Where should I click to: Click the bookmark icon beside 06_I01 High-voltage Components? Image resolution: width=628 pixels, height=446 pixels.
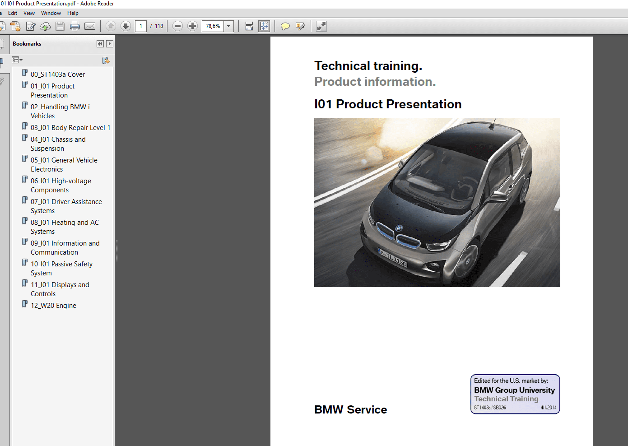pyautogui.click(x=25, y=179)
